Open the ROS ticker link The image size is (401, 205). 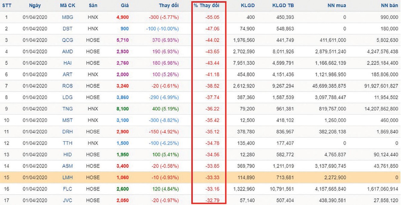point(68,86)
